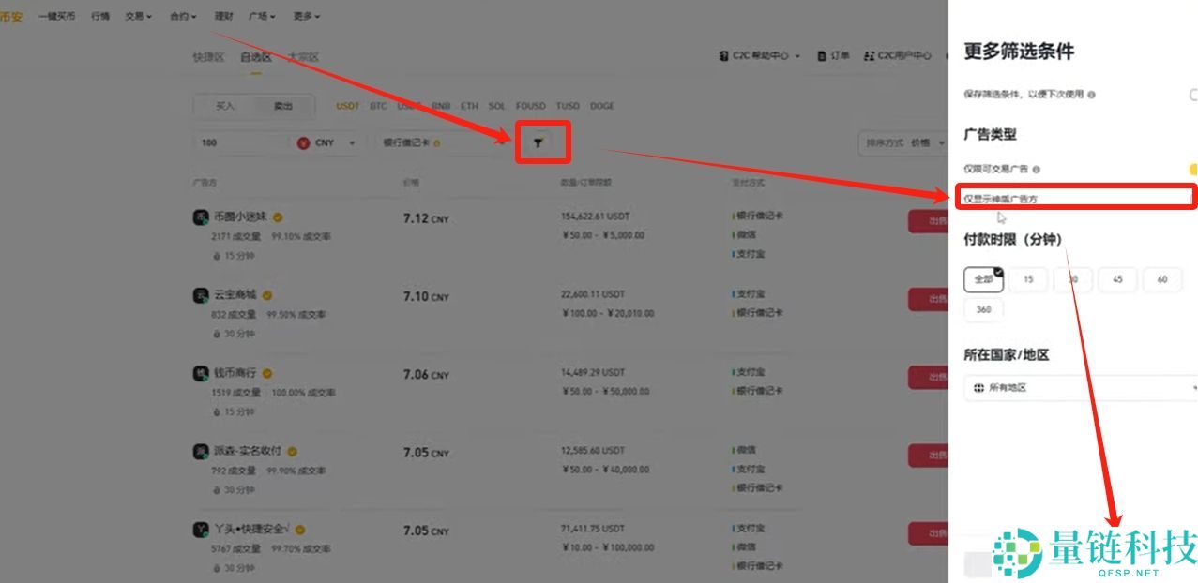Deselect the 全部 payment time chip
The image size is (1198, 583).
(x=983, y=279)
